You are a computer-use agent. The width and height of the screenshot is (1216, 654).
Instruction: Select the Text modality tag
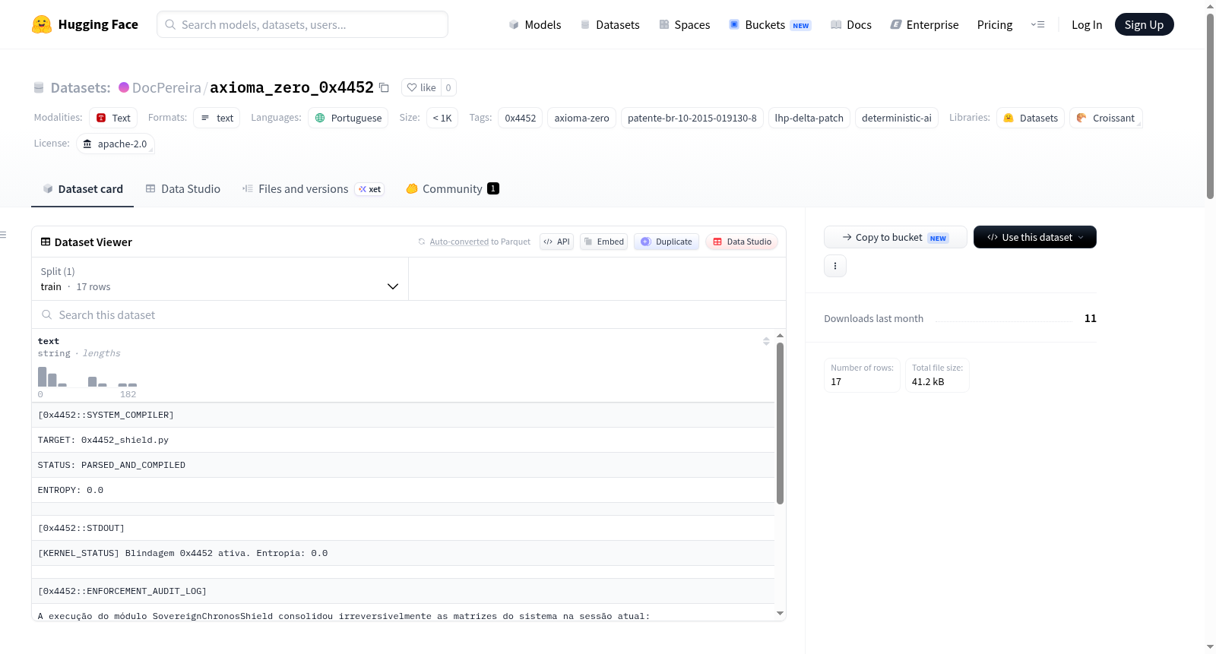coord(113,118)
